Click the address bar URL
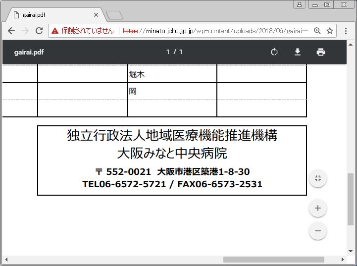Viewport: 357px width, 266px height. [x=215, y=31]
